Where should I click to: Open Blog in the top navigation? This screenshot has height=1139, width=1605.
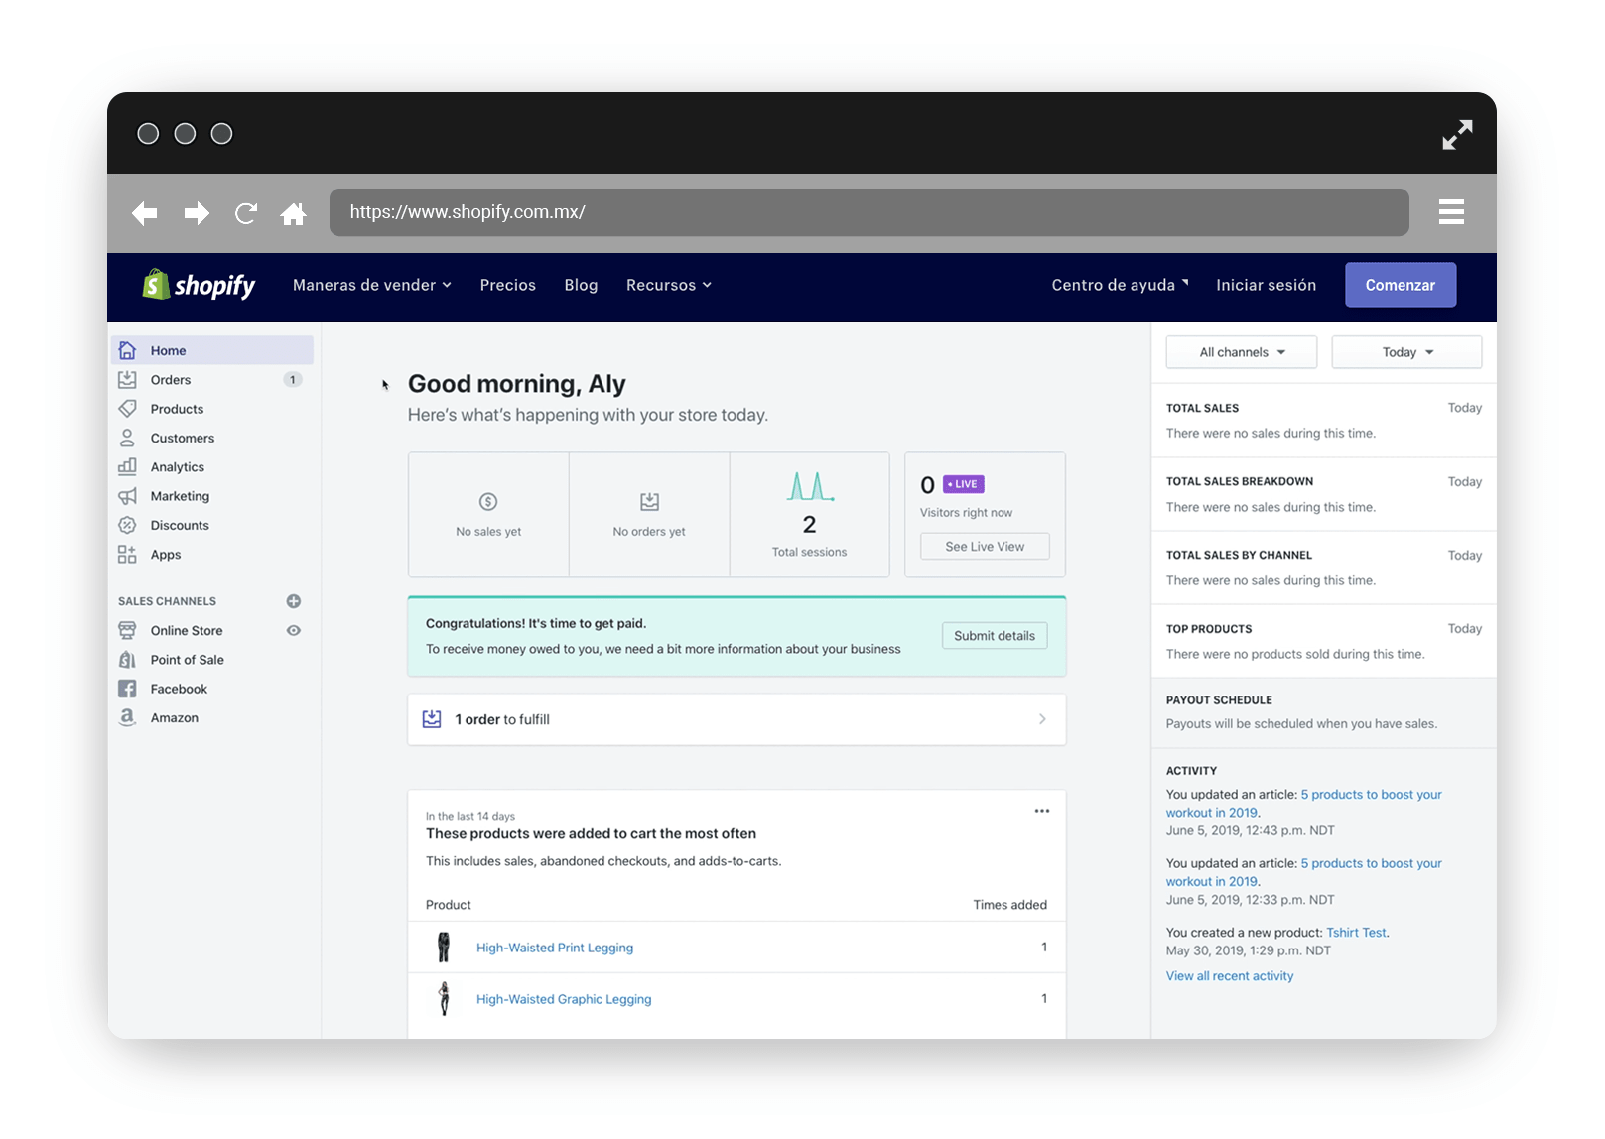tap(581, 285)
